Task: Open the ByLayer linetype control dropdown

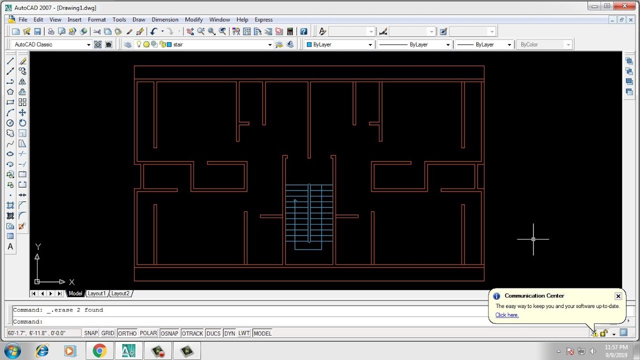Action: 448,44
